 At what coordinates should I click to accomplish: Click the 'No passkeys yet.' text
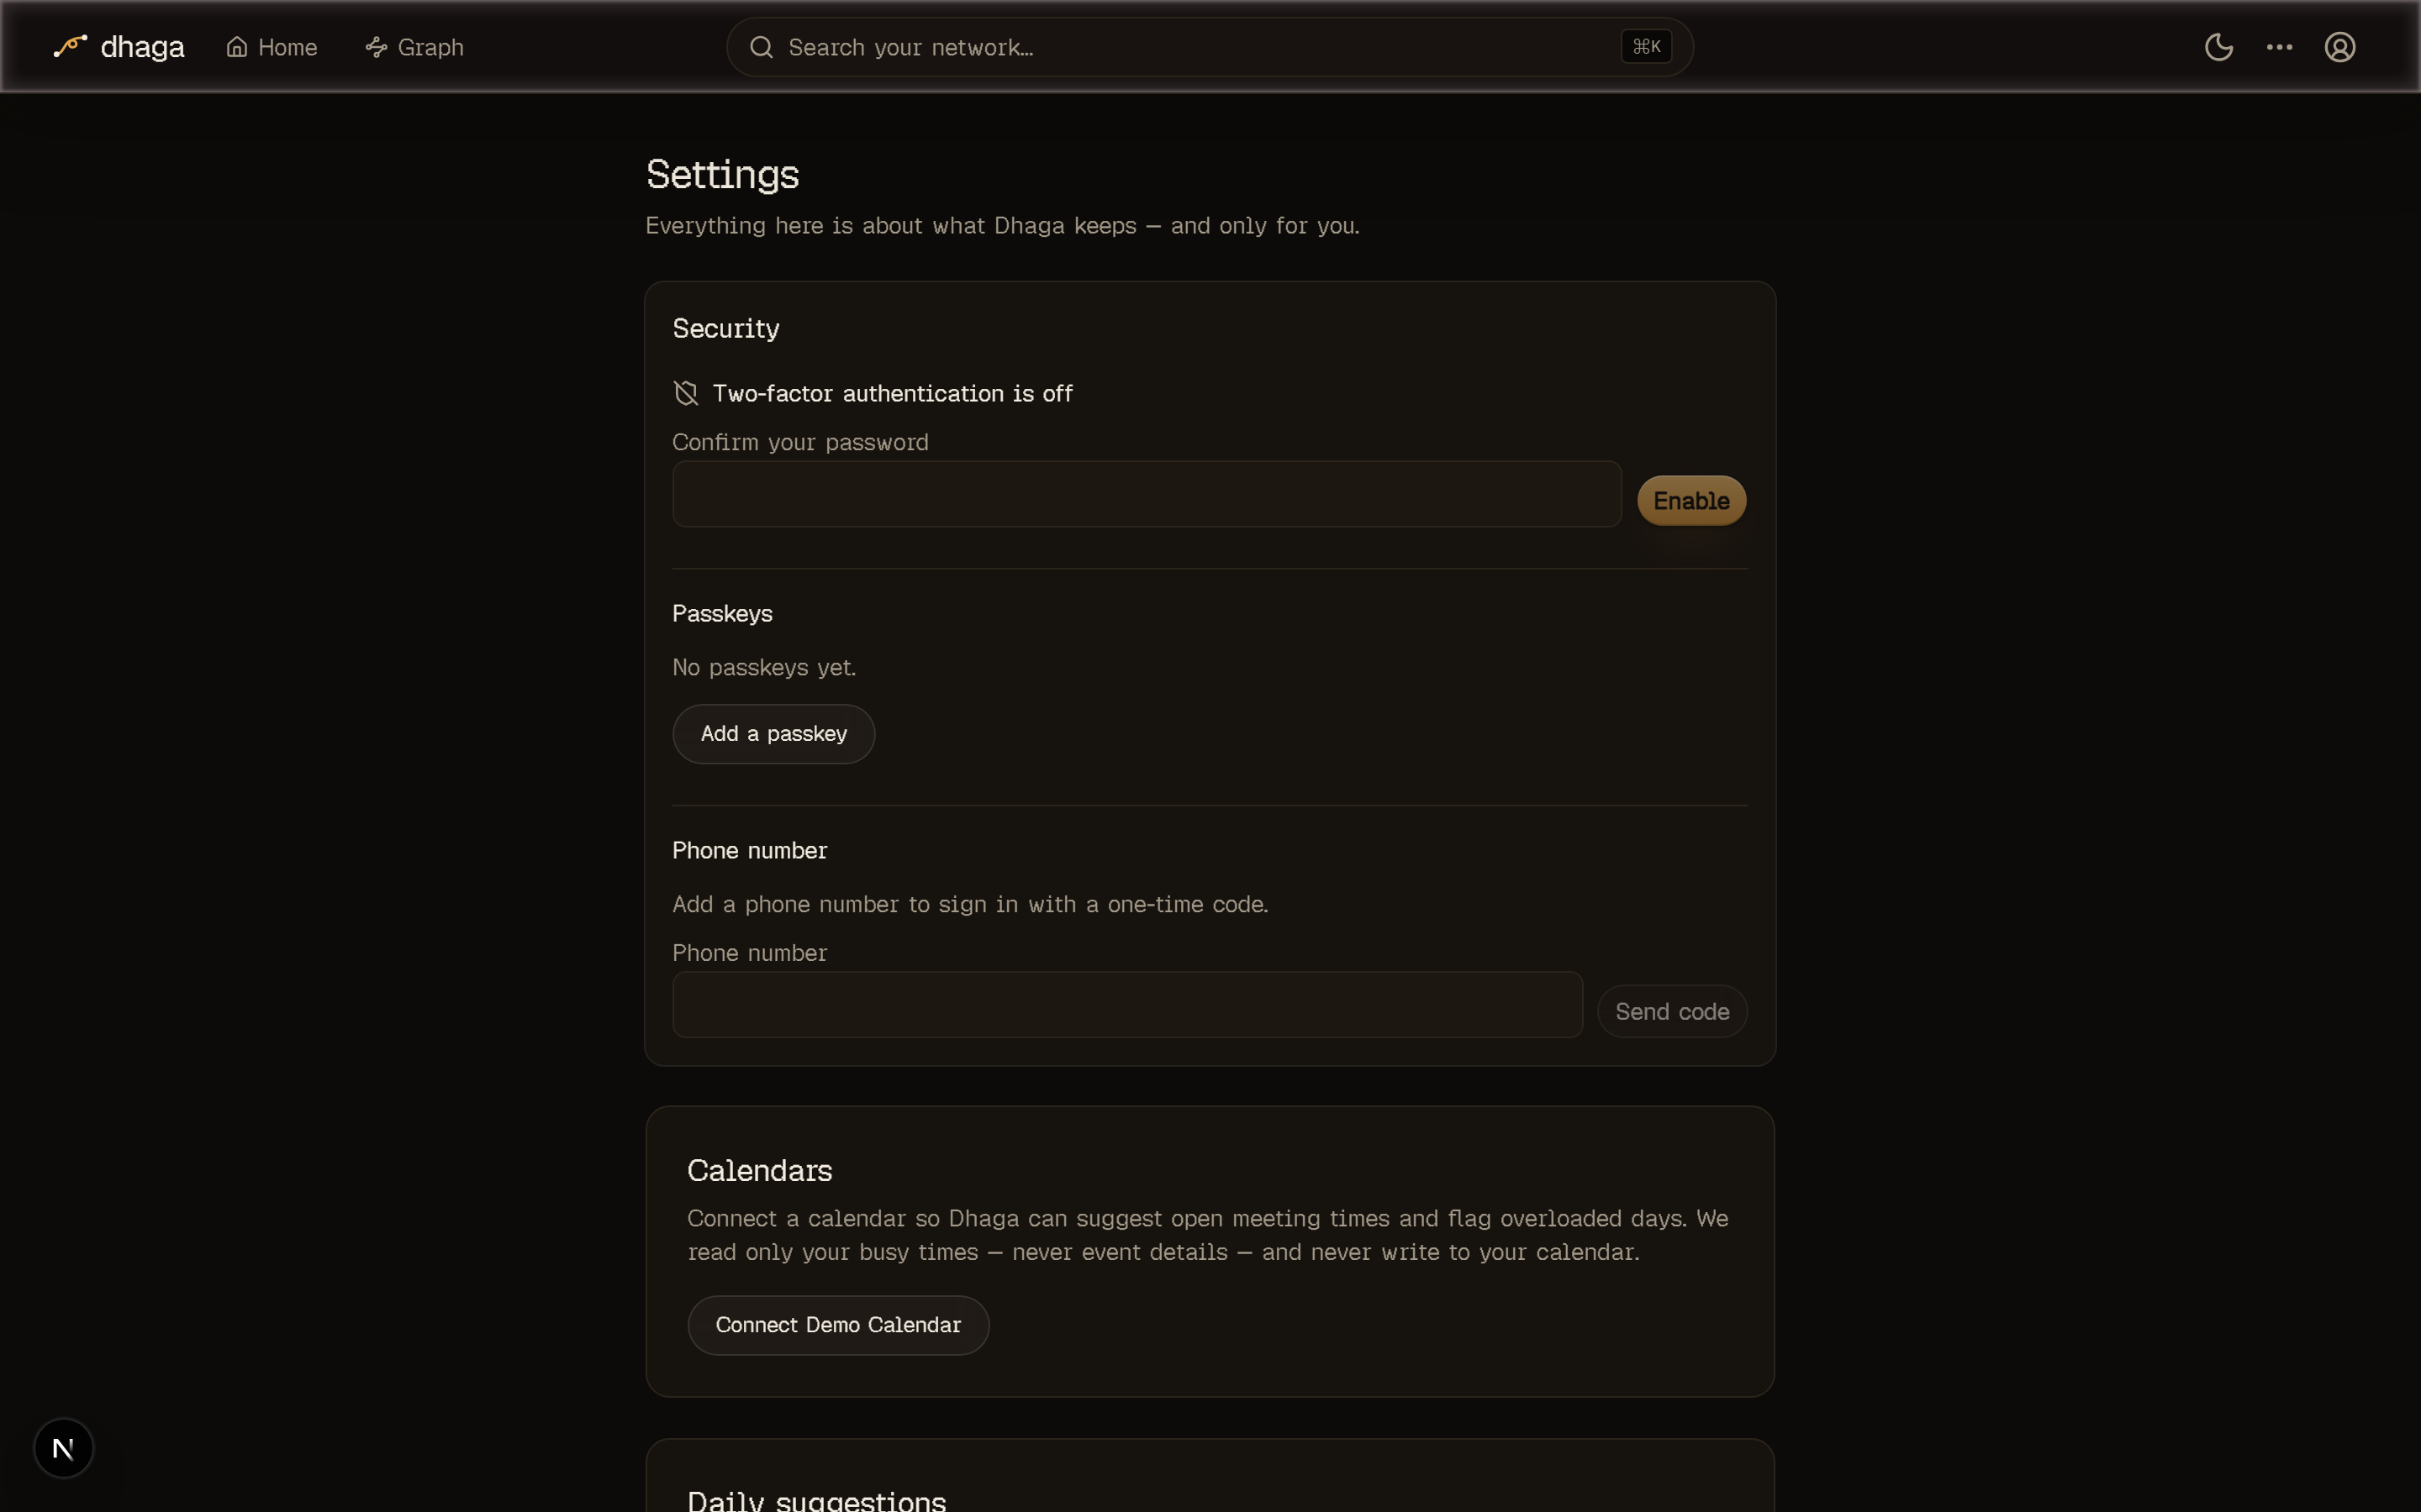764,667
